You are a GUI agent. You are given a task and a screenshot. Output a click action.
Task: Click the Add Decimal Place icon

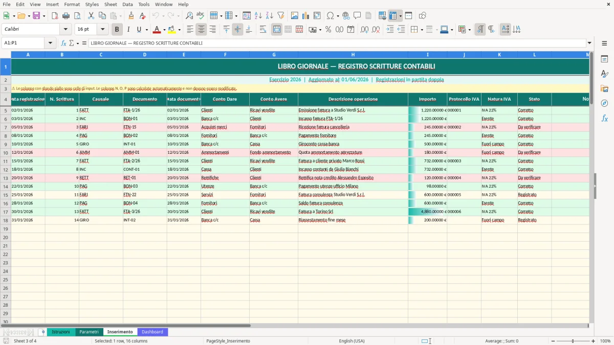coord(364,30)
